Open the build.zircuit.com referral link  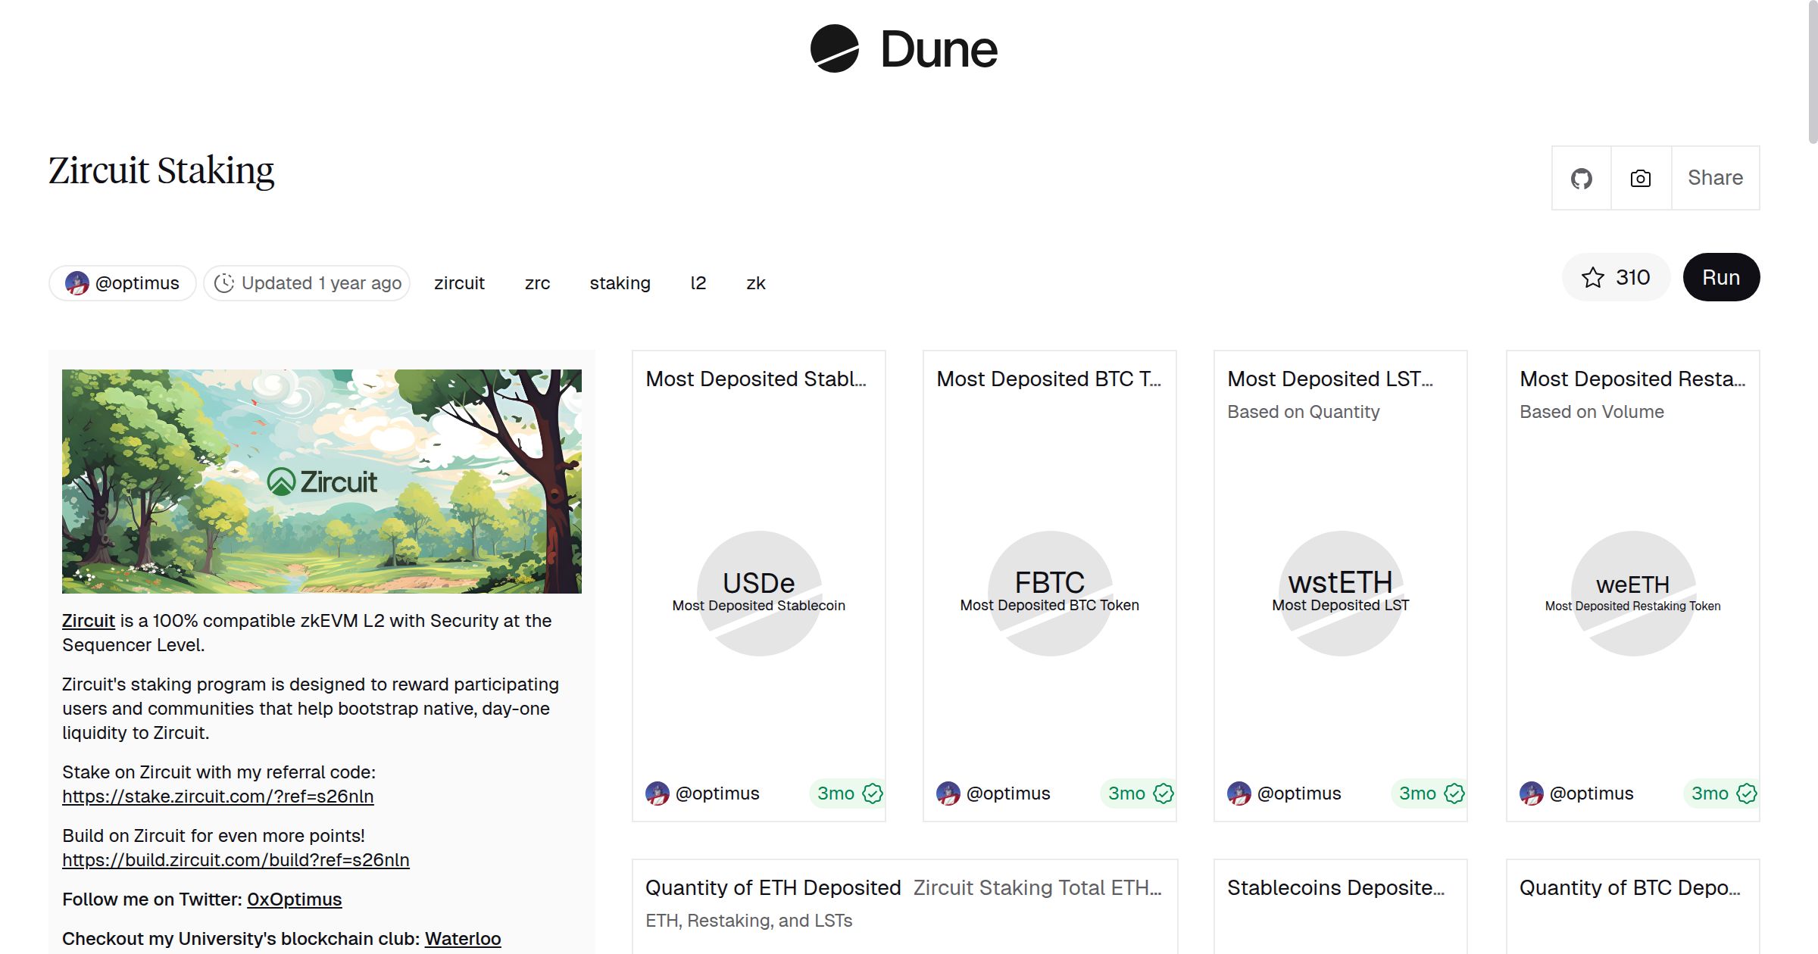click(x=236, y=860)
